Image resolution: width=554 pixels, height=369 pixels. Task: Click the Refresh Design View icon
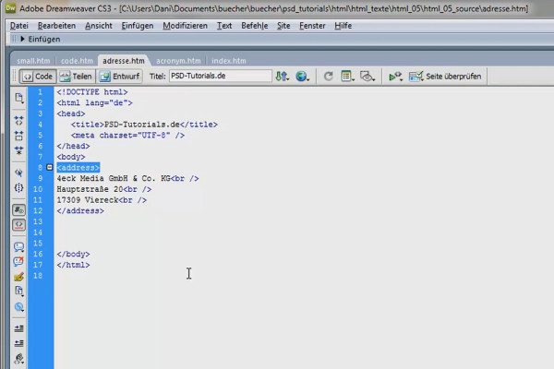tap(328, 77)
